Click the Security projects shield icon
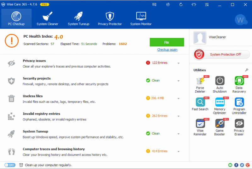Viewport: 252px width, 169px height. 11,81
